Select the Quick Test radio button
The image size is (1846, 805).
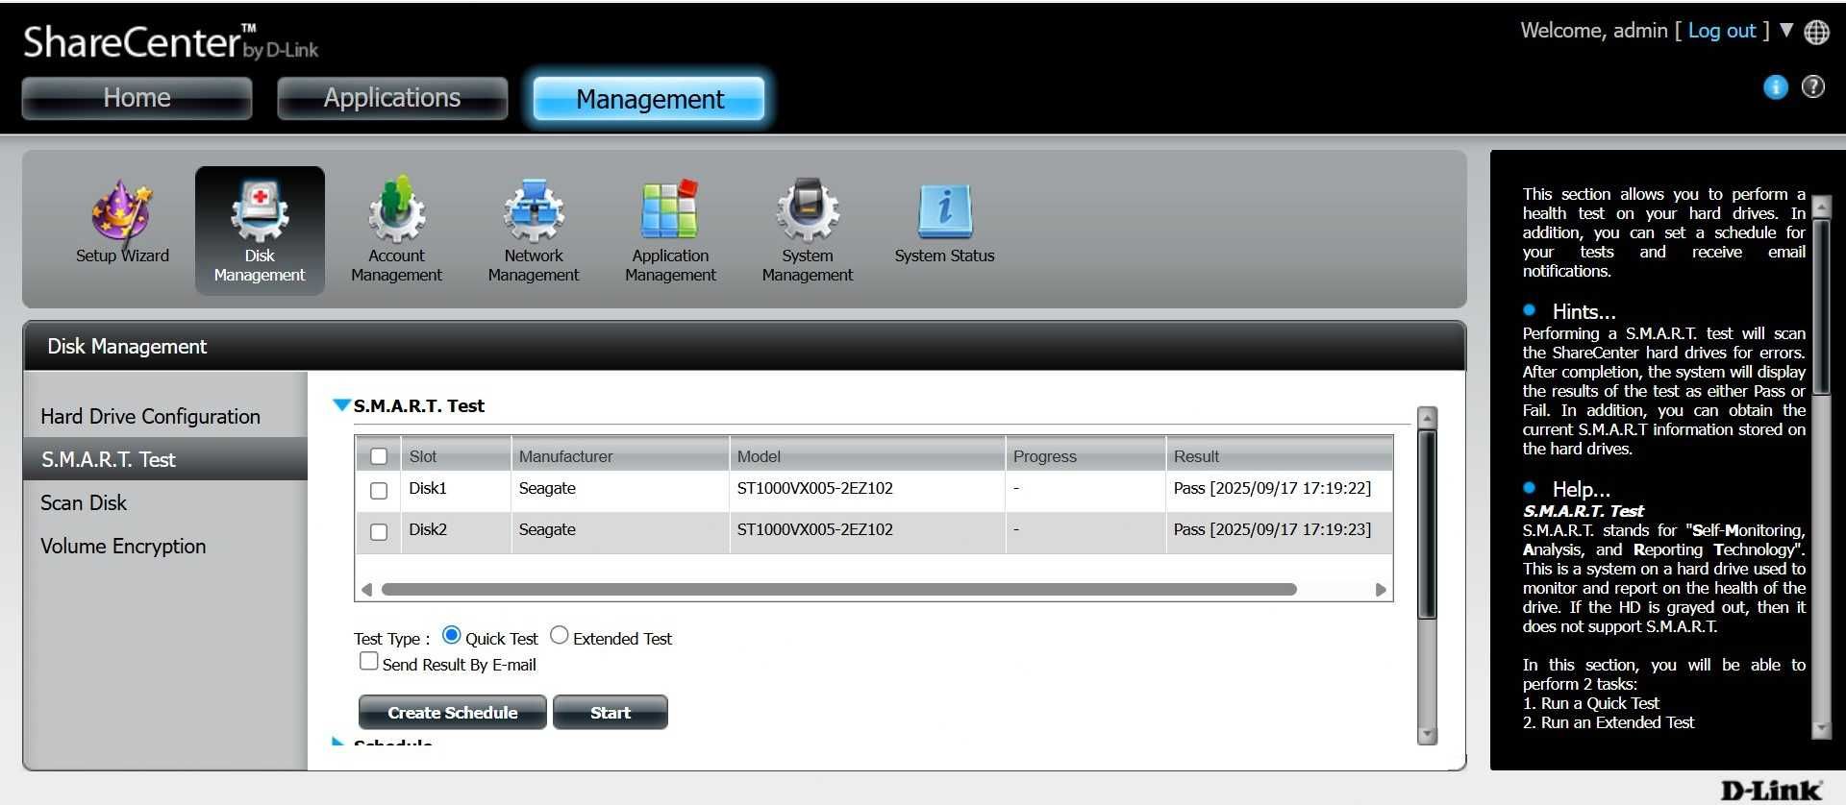tap(451, 635)
